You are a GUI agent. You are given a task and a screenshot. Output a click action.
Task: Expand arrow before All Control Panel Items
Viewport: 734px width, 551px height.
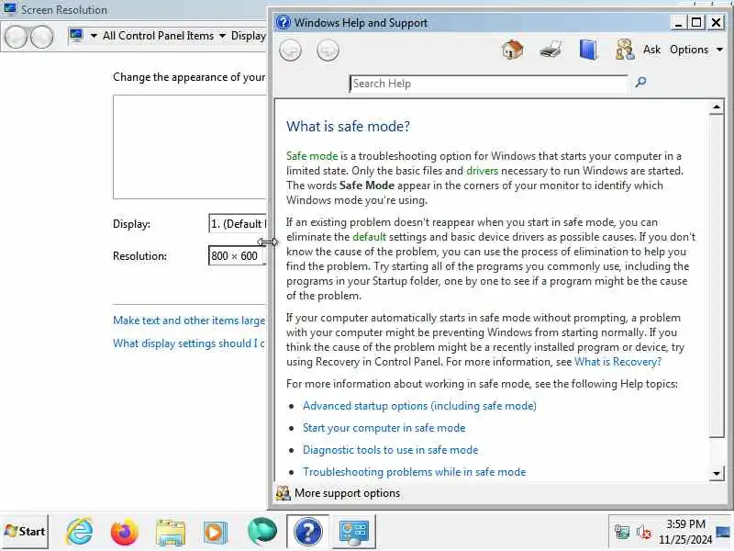(x=94, y=36)
